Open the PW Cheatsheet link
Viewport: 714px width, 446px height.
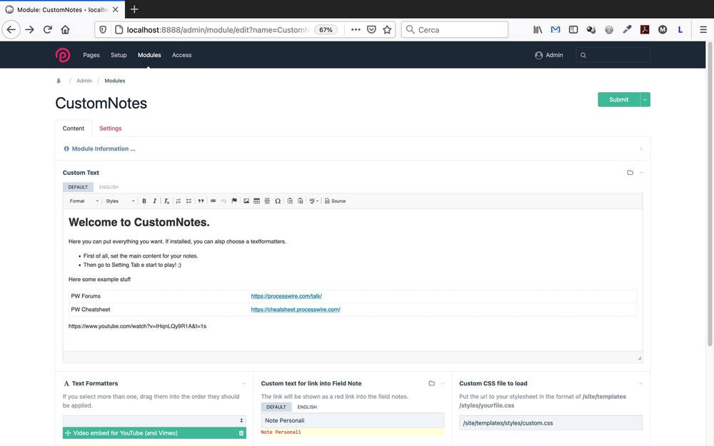pos(295,310)
